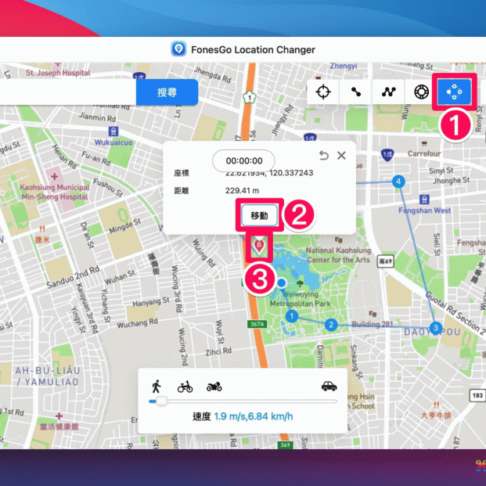
Task: Click route waypoint marker 3
Action: pos(436,327)
